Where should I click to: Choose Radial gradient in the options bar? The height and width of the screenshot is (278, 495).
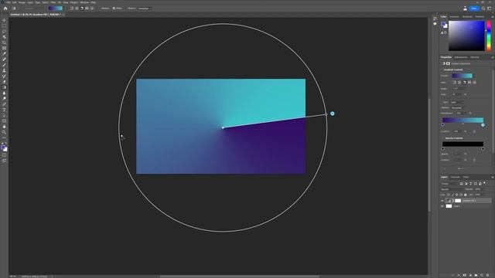pos(77,8)
